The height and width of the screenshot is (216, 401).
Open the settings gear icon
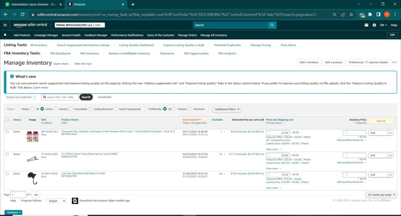tap(374, 25)
